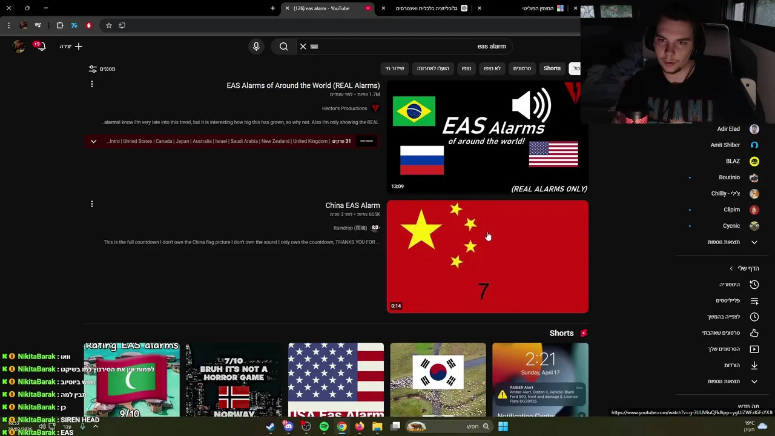Screen dimensions: 775x436
Task: Open the YouTube notifications bell
Action: coord(41,46)
